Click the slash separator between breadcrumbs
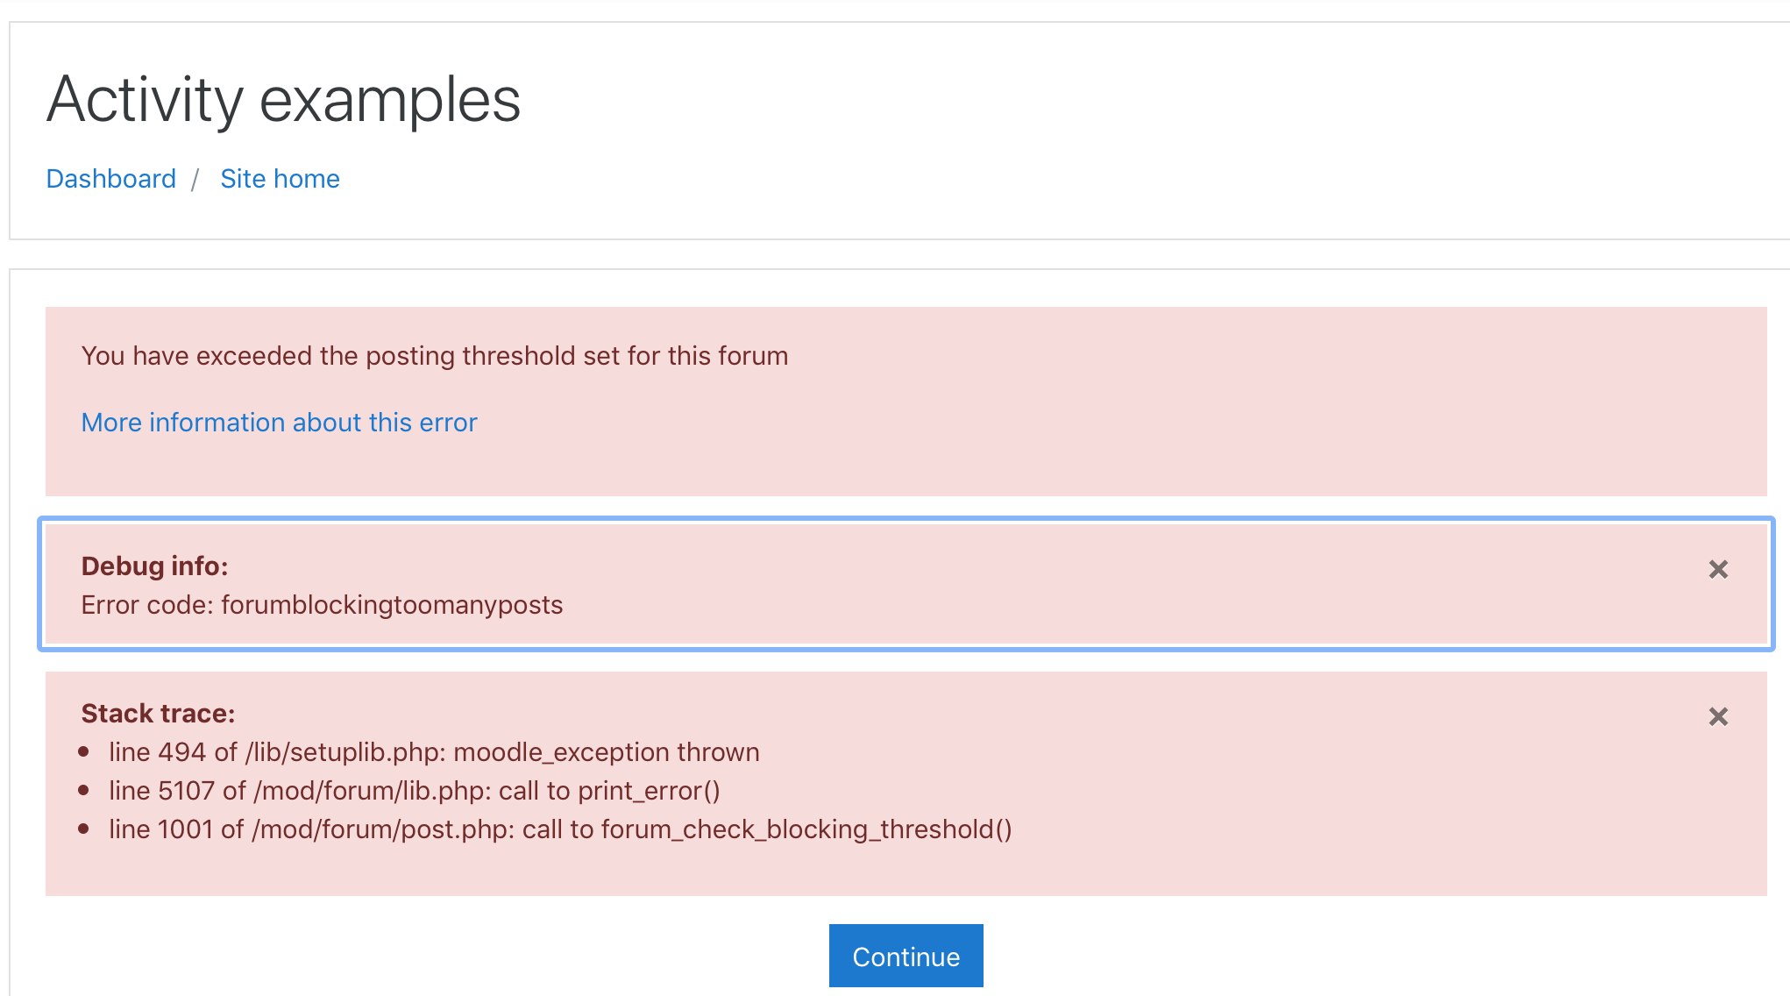 195,180
